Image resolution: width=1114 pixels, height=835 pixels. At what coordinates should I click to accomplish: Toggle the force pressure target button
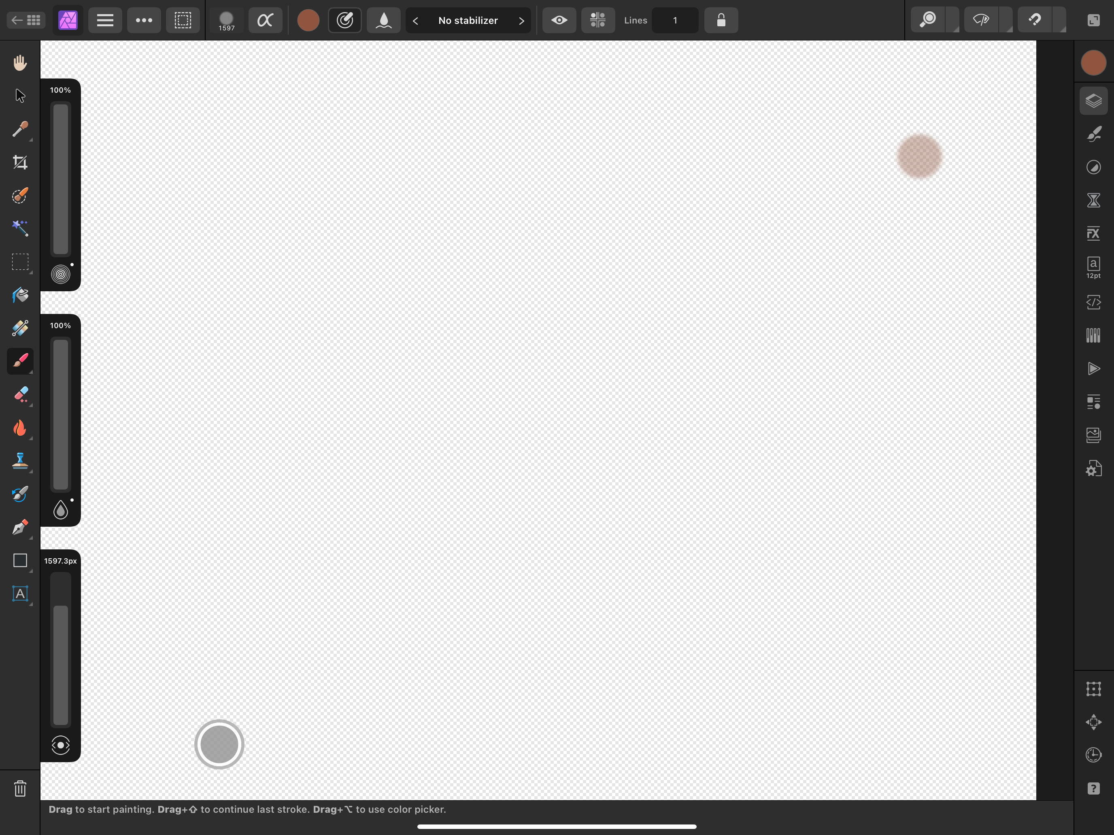(345, 20)
